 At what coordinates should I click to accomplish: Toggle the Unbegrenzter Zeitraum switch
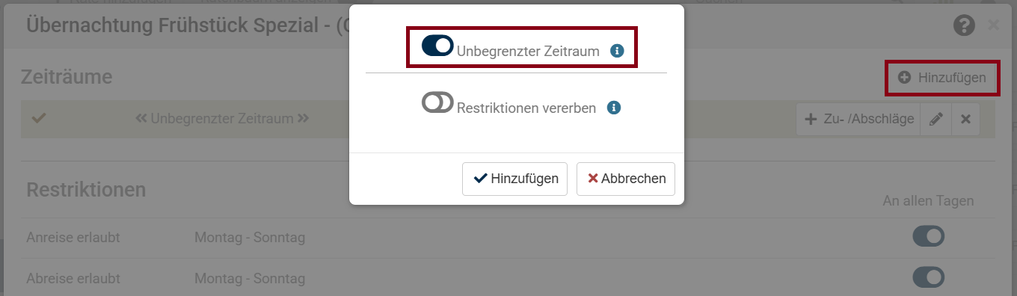[x=437, y=46]
